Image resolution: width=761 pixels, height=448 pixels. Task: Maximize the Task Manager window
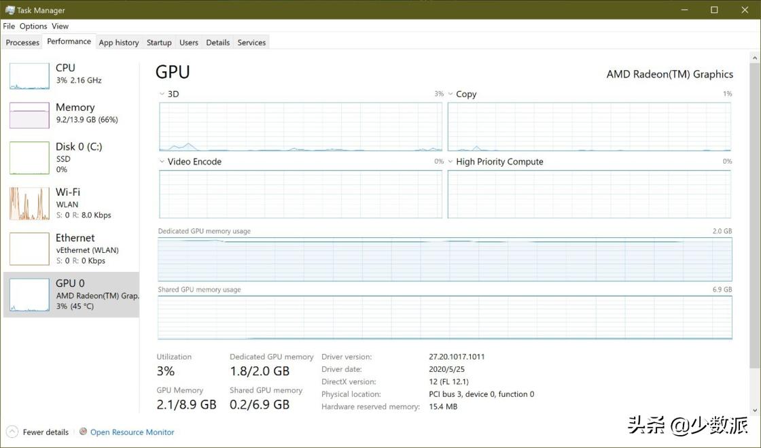point(714,10)
